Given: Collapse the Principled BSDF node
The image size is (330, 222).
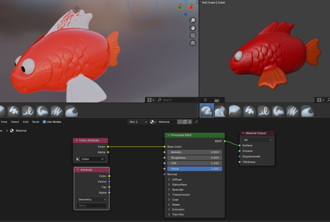Looking at the screenshot, I should tap(168, 135).
